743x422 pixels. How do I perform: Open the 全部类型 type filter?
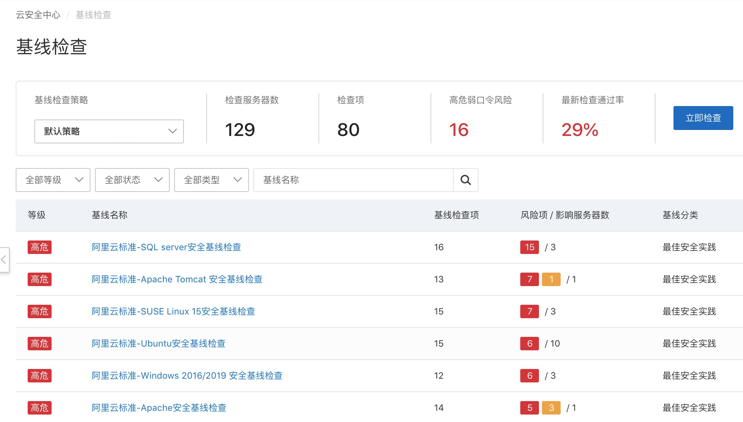click(212, 180)
